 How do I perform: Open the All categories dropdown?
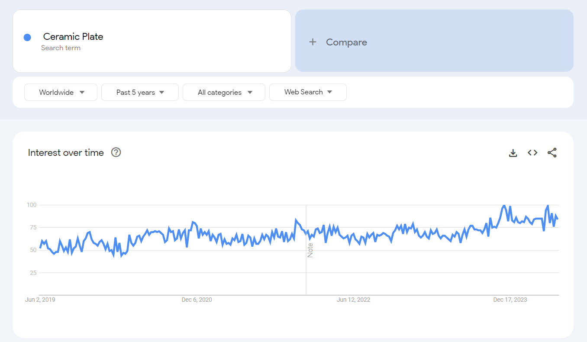[x=224, y=92]
